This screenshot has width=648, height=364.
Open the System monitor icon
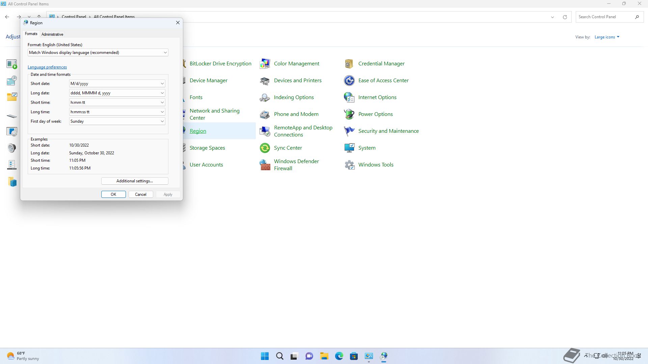point(349,148)
